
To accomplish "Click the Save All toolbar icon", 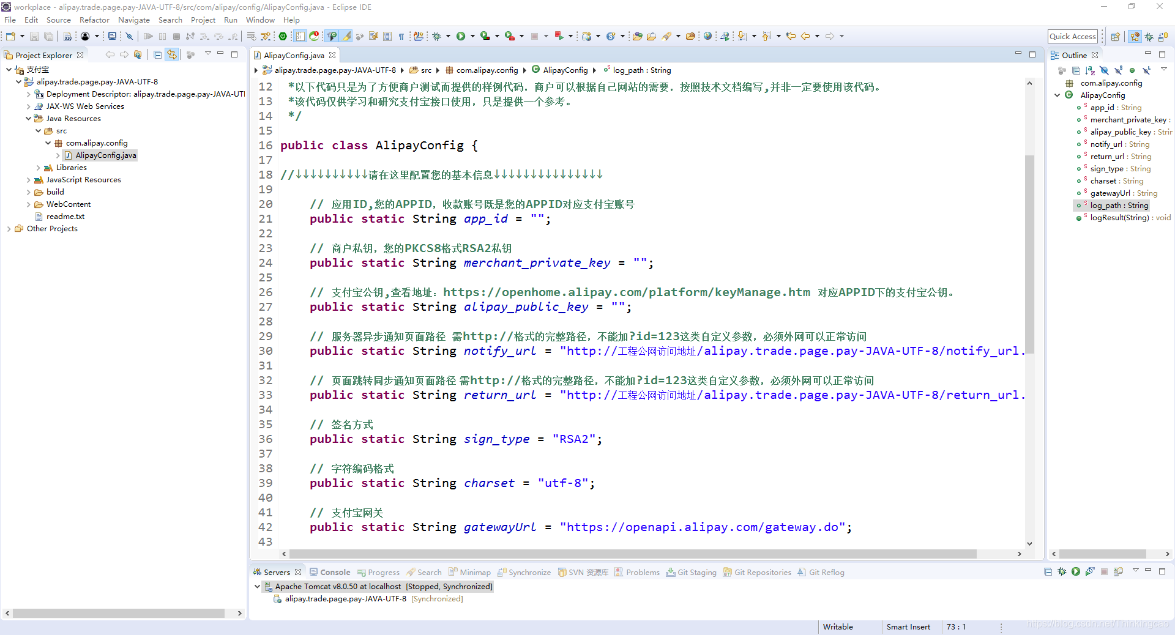I will tap(48, 36).
